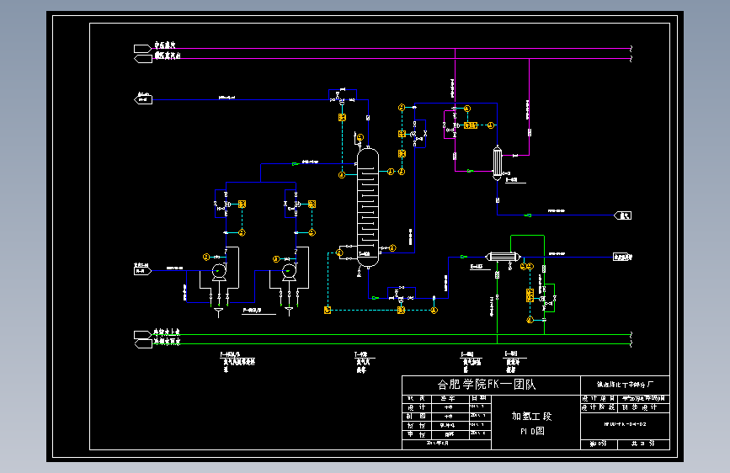730x473 pixels.
Task: Click the drawing number cell in the title block
Action: point(625,424)
